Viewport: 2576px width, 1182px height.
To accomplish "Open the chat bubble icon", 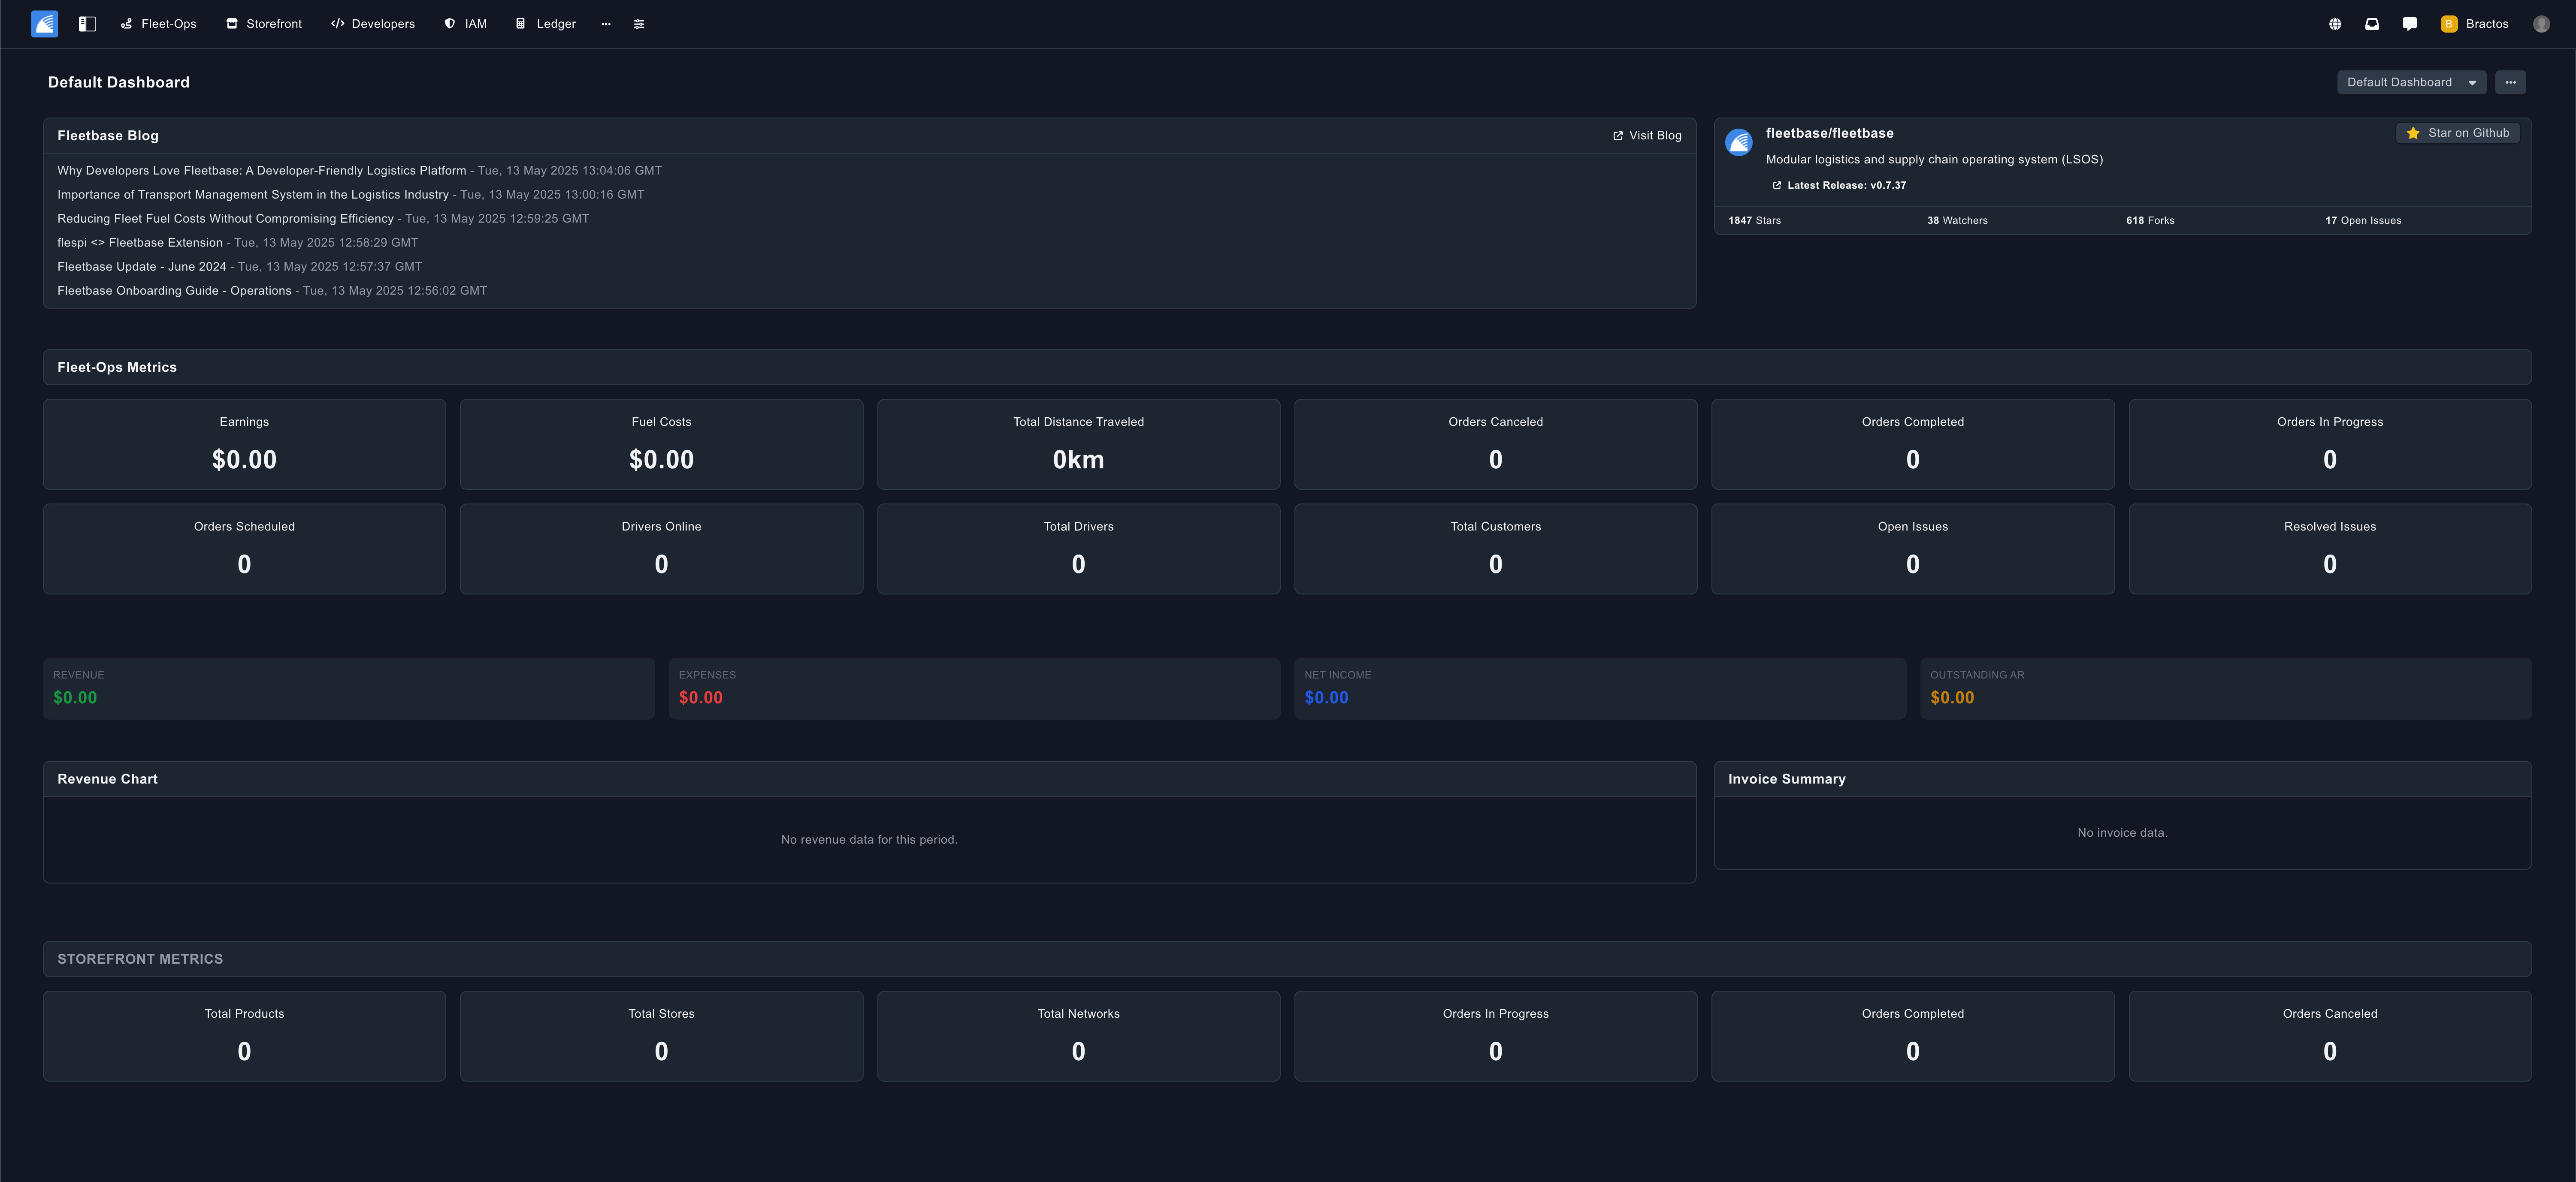I will (2410, 24).
